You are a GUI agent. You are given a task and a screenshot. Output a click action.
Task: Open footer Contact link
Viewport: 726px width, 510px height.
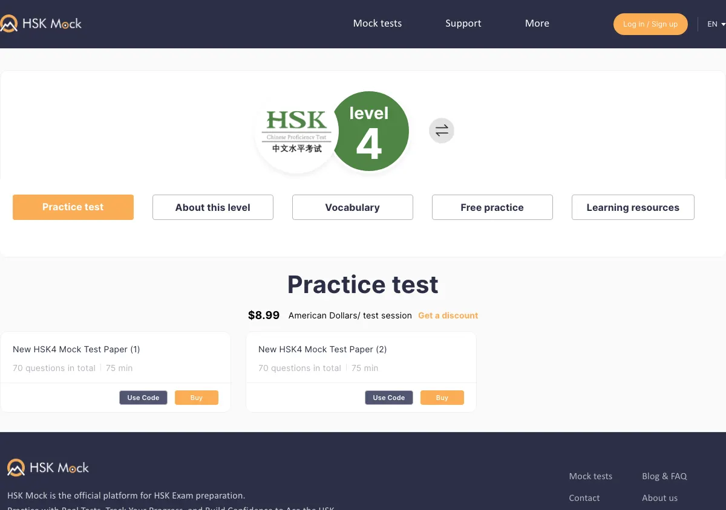point(584,498)
